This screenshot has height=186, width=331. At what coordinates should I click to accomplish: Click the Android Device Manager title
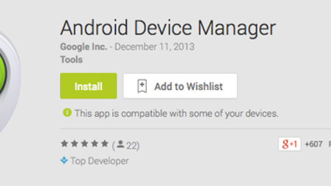168,29
